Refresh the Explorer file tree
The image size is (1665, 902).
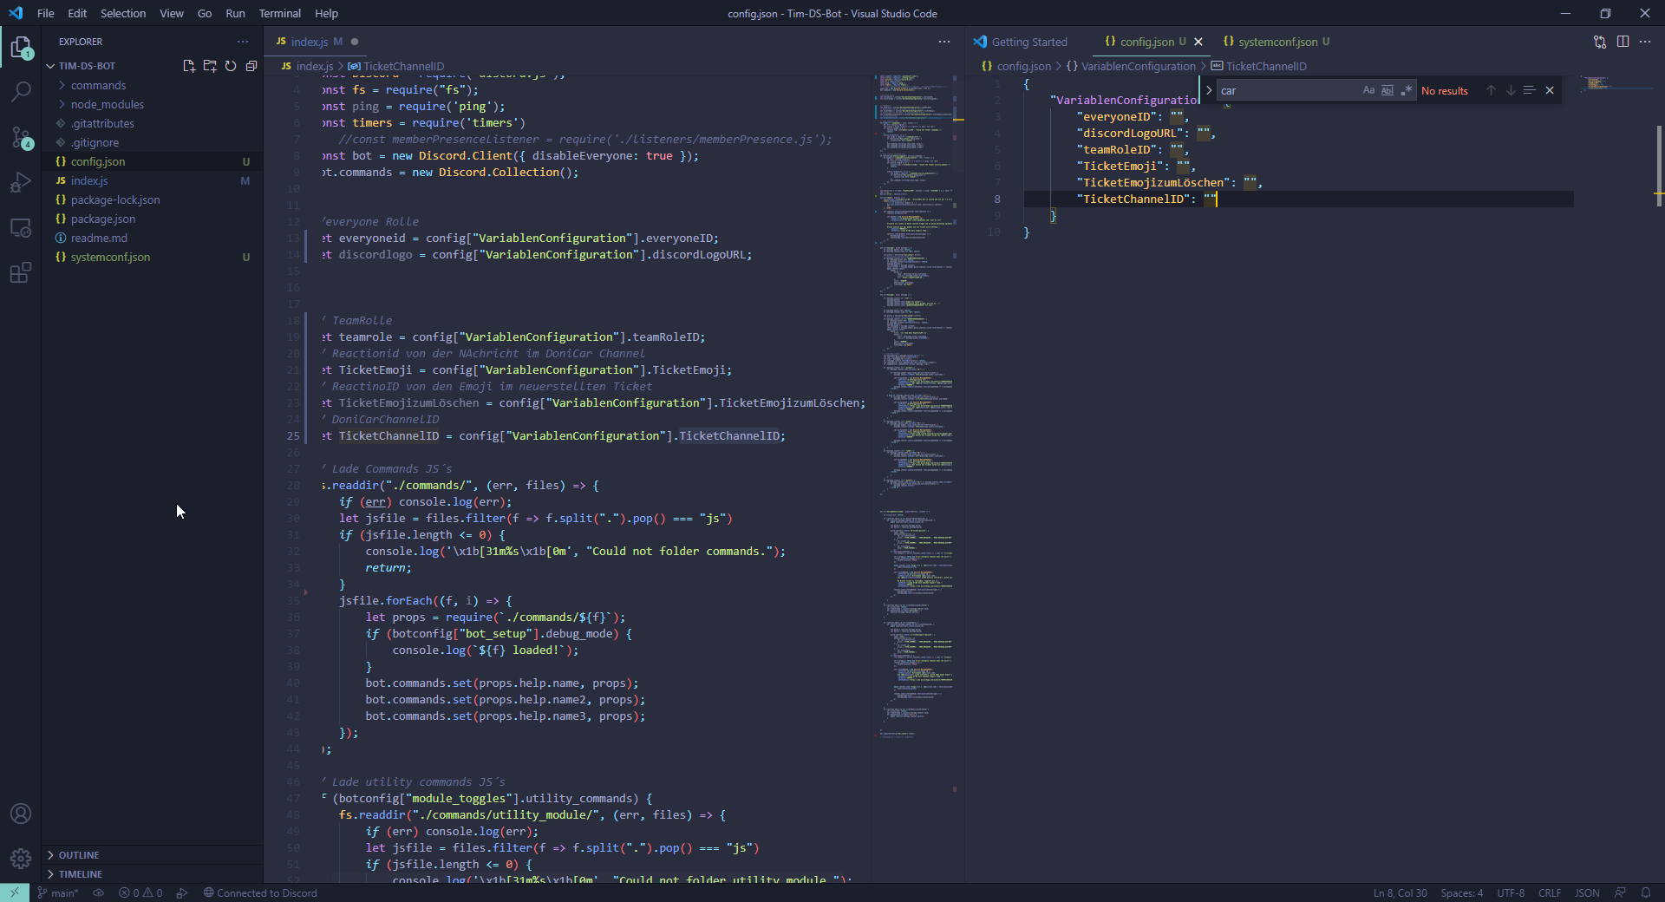[231, 66]
